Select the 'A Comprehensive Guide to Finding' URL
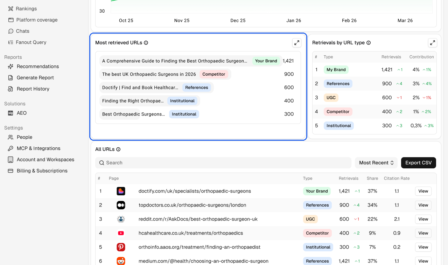 tap(175, 61)
